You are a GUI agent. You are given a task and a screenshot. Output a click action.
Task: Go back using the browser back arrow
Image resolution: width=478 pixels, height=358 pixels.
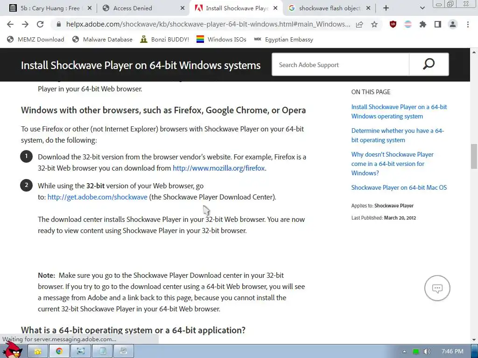[x=10, y=24]
